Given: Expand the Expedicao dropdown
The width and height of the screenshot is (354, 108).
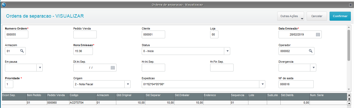Looking at the screenshot, I should [262, 84].
